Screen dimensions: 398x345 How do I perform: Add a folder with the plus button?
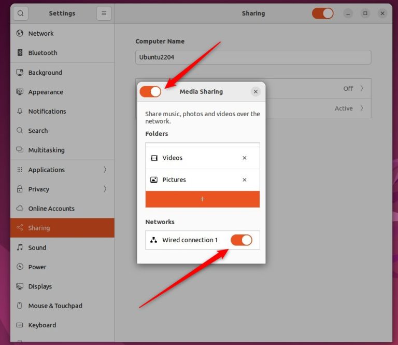point(203,199)
